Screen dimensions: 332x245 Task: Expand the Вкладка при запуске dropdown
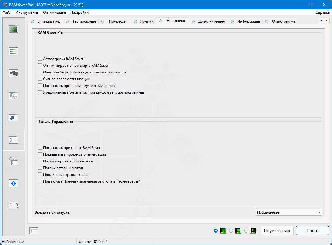289,212
